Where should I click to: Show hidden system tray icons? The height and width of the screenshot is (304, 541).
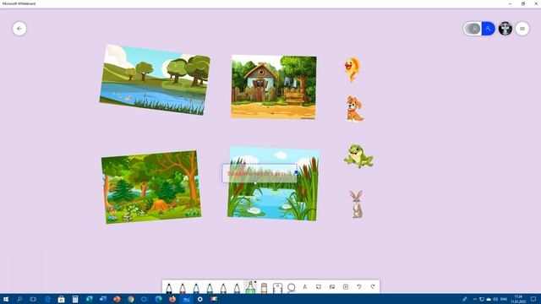tap(475, 299)
